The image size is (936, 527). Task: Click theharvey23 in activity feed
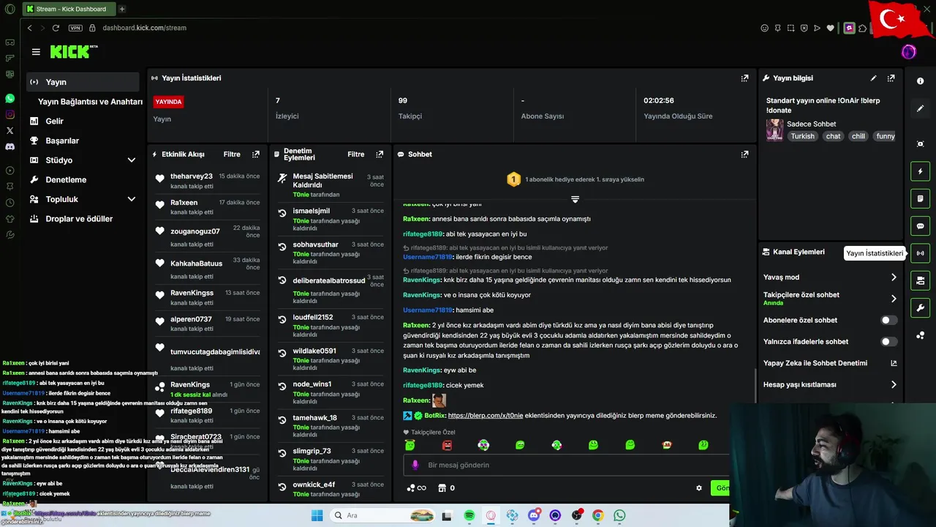point(192,176)
